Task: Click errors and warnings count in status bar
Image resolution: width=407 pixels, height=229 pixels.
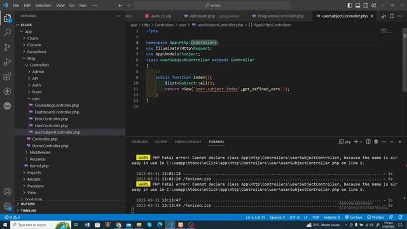Action: point(12,217)
